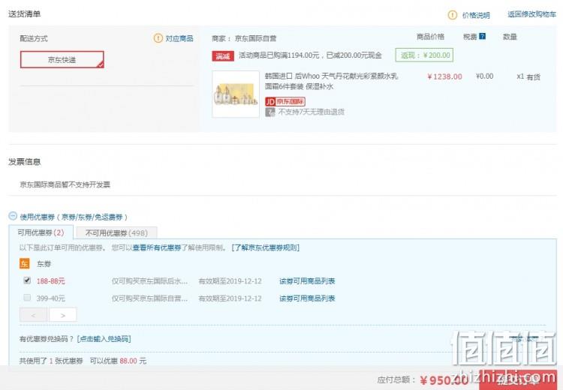Select the 京东快递 delivery method

point(62,59)
